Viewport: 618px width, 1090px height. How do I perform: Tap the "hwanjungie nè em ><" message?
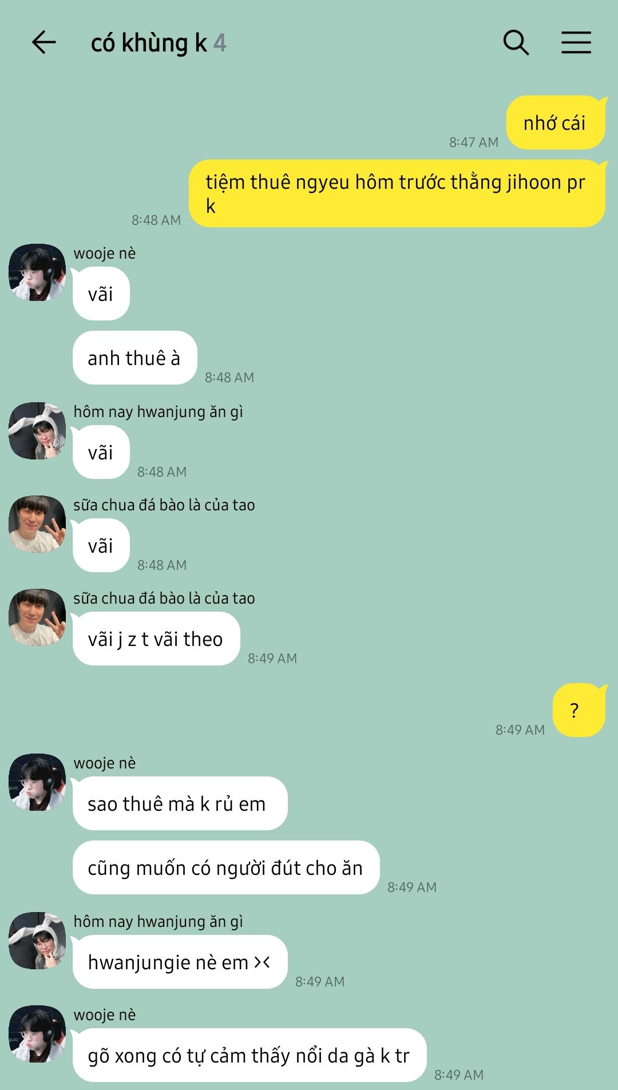[180, 962]
